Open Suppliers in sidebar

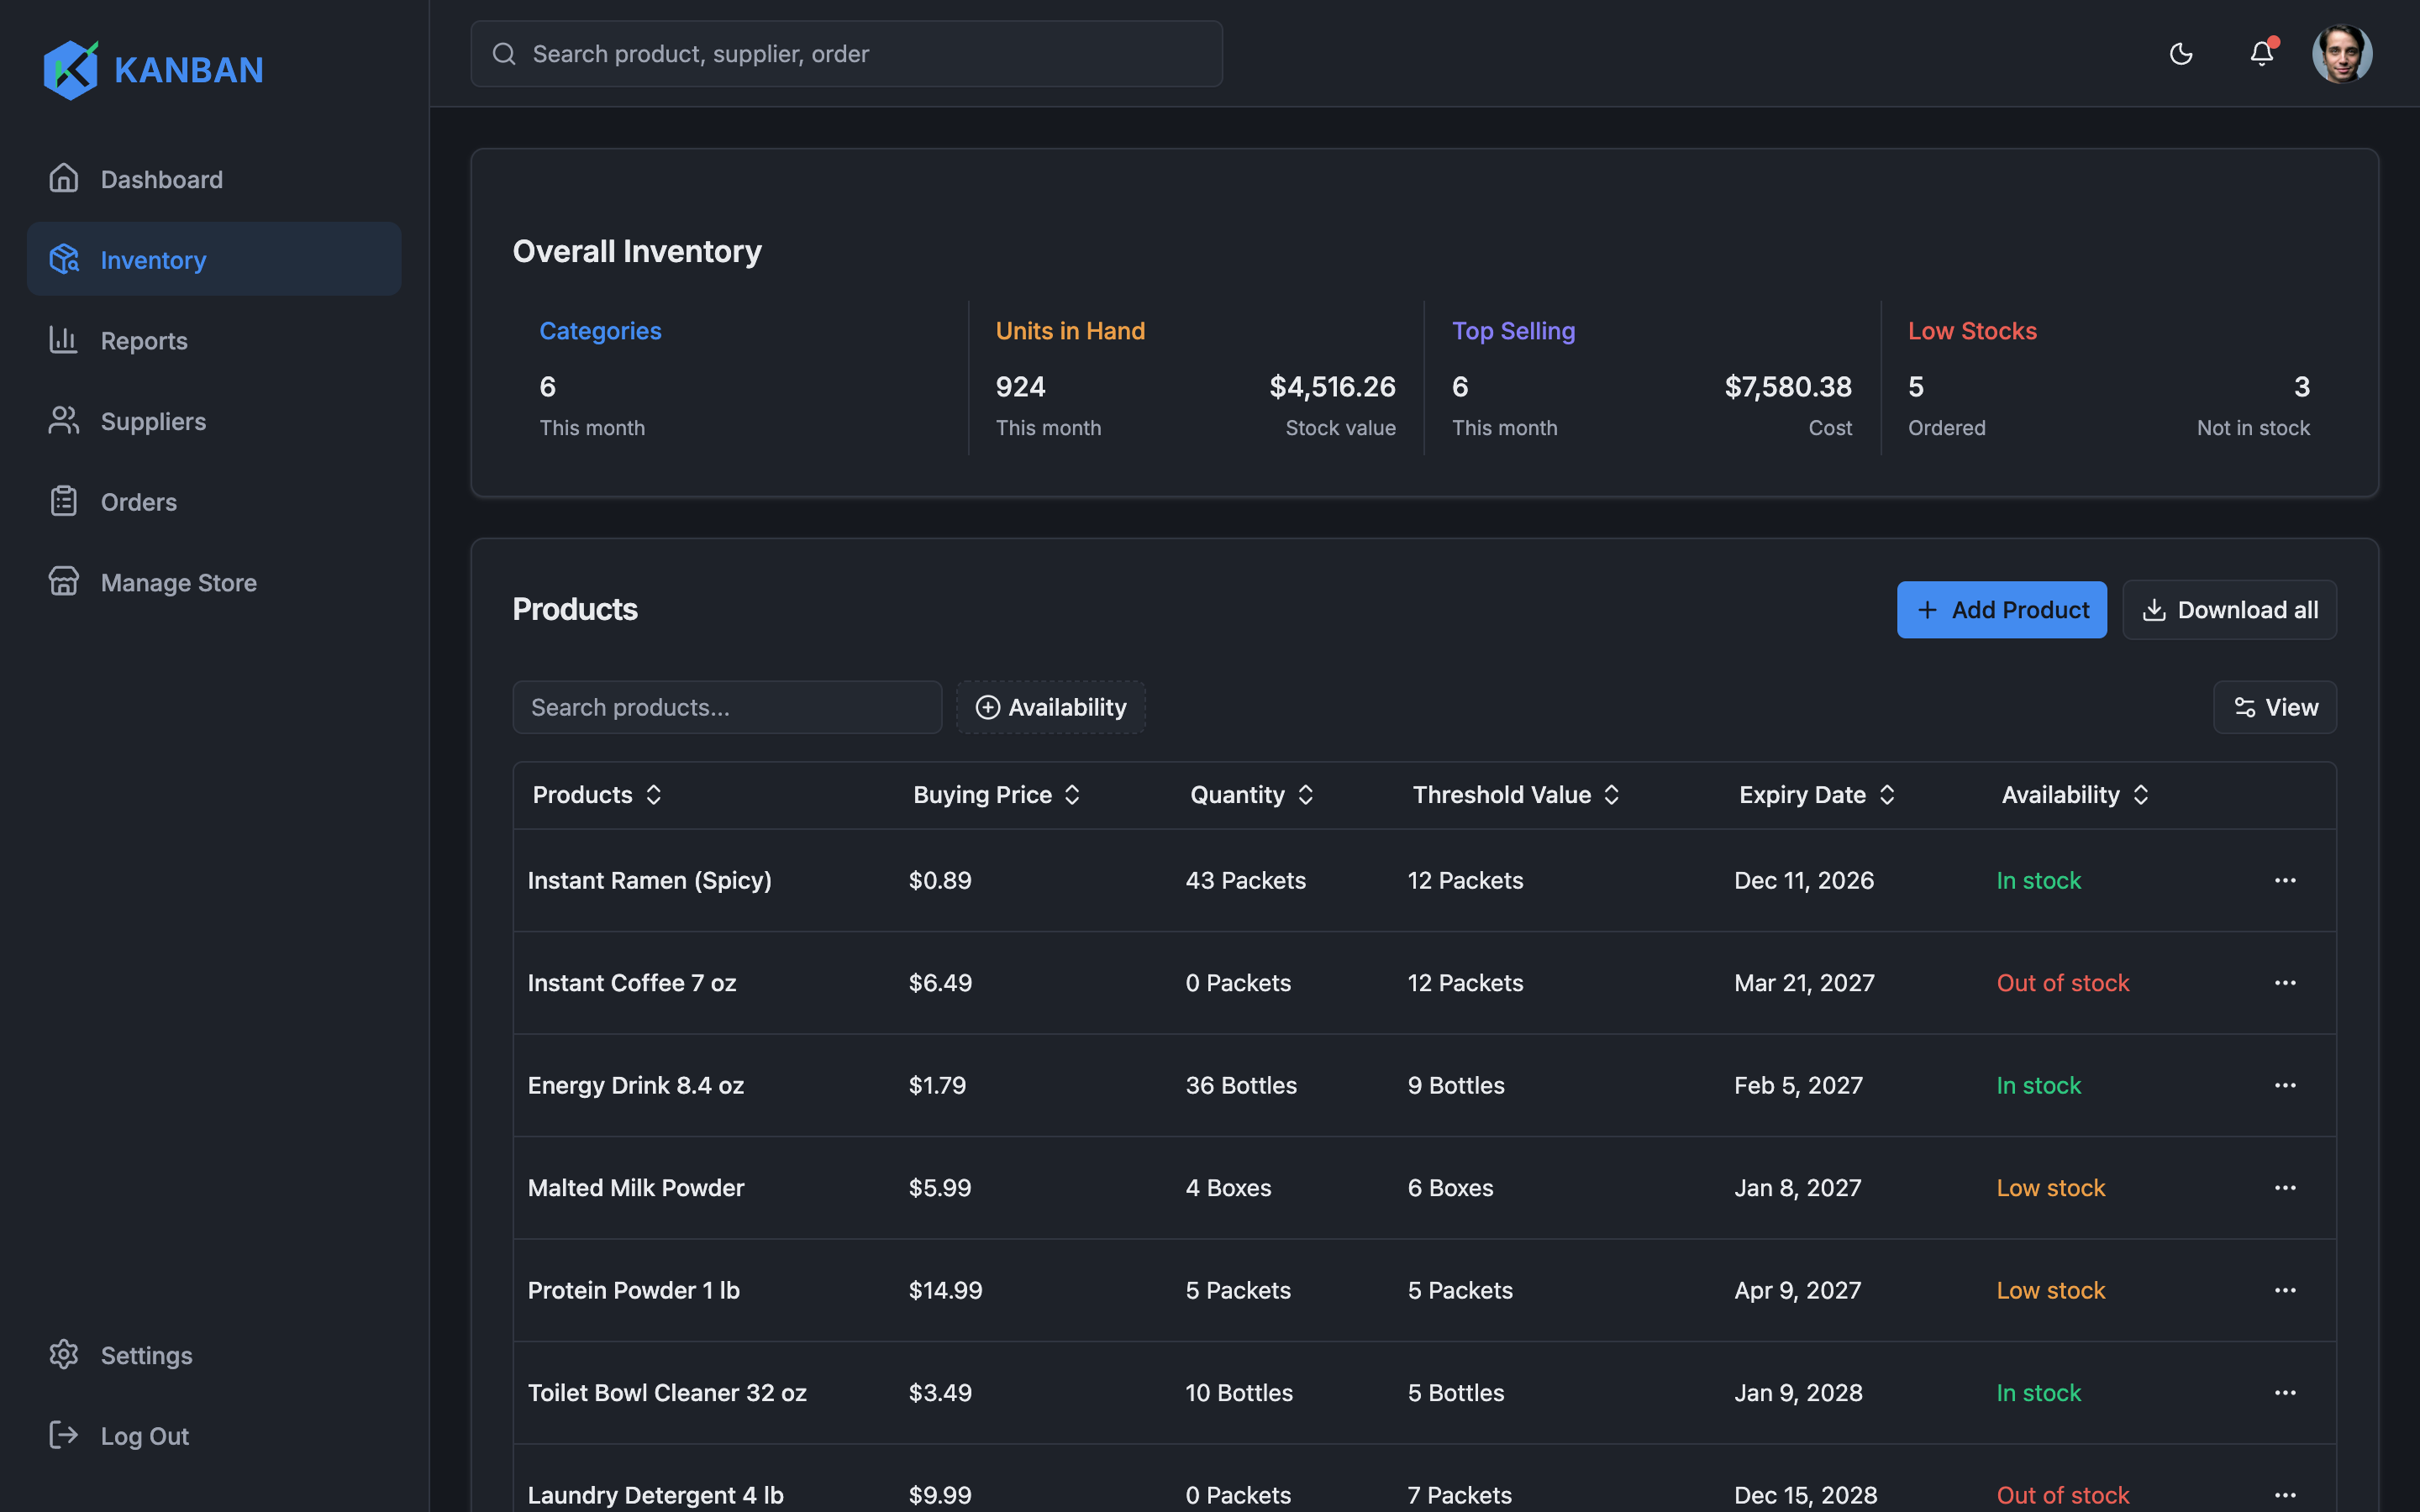pos(214,421)
